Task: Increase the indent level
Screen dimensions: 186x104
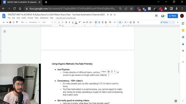Action: pos(134,22)
